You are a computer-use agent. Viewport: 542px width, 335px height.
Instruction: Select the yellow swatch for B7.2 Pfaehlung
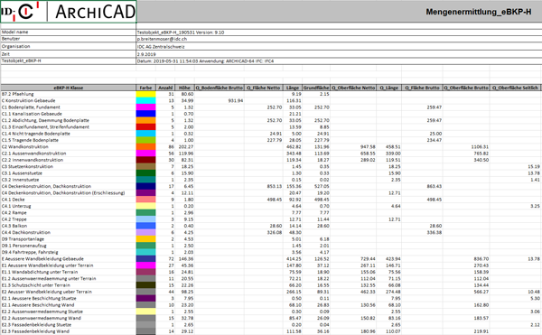[x=145, y=94]
